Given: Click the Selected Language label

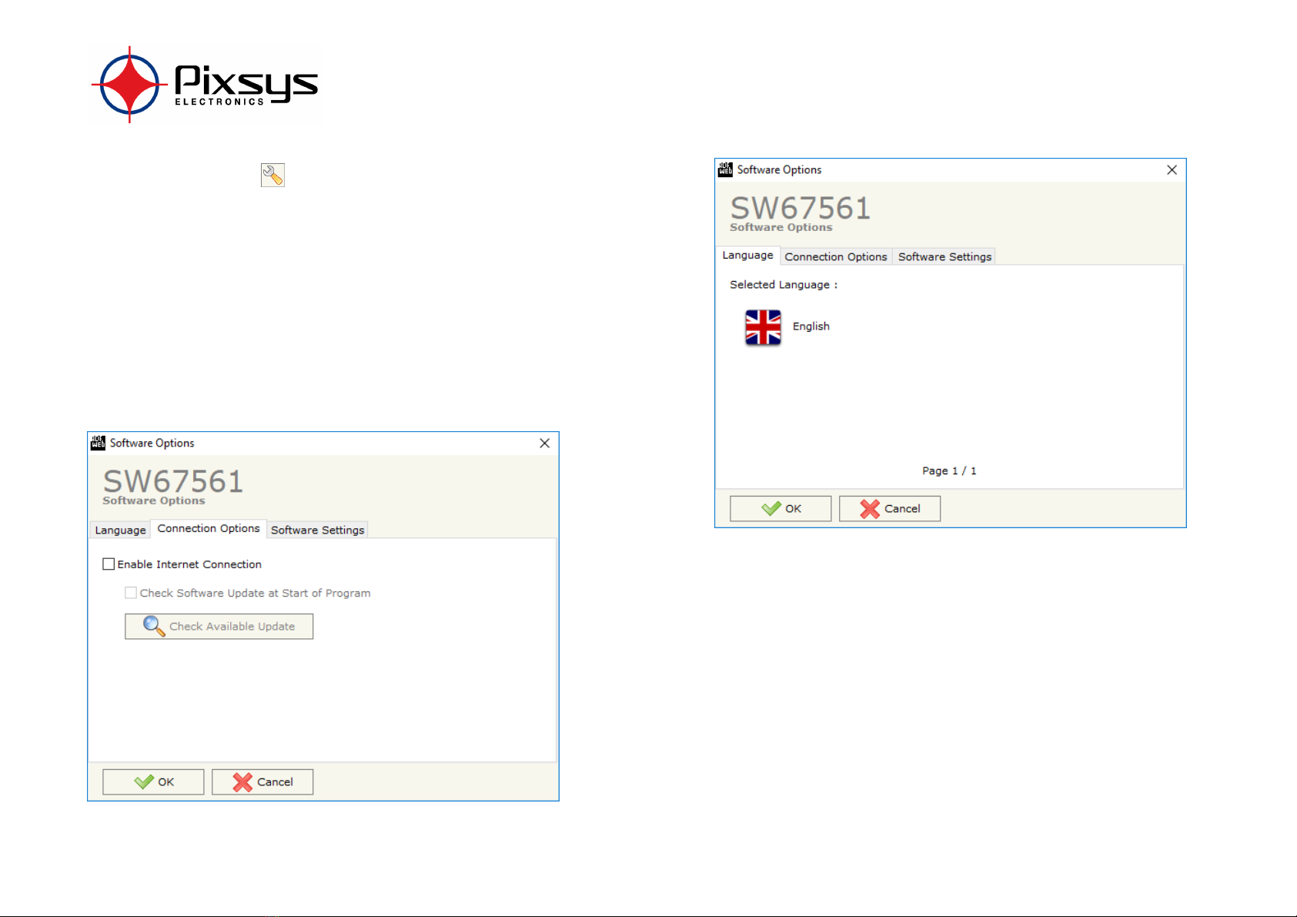Looking at the screenshot, I should (784, 285).
